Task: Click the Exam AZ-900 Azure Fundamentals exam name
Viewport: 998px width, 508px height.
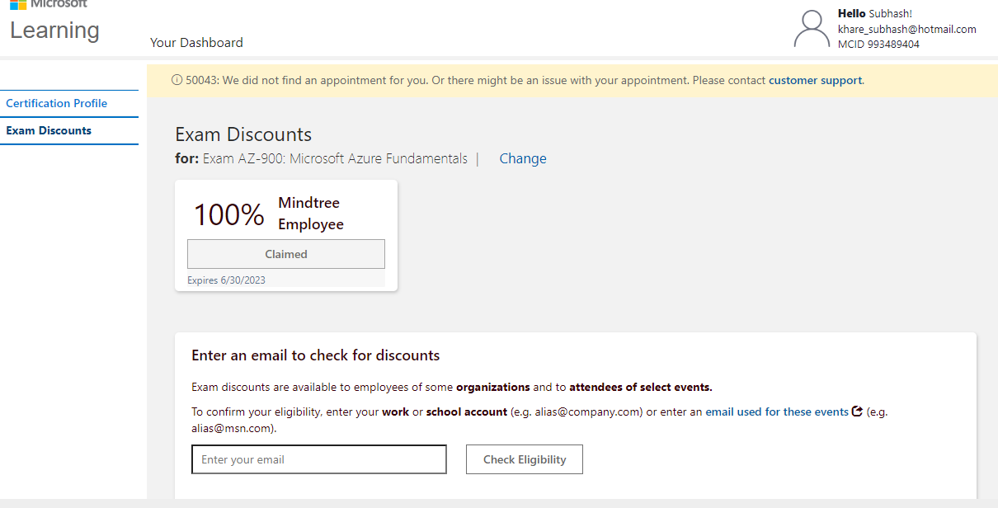Action: [x=335, y=159]
